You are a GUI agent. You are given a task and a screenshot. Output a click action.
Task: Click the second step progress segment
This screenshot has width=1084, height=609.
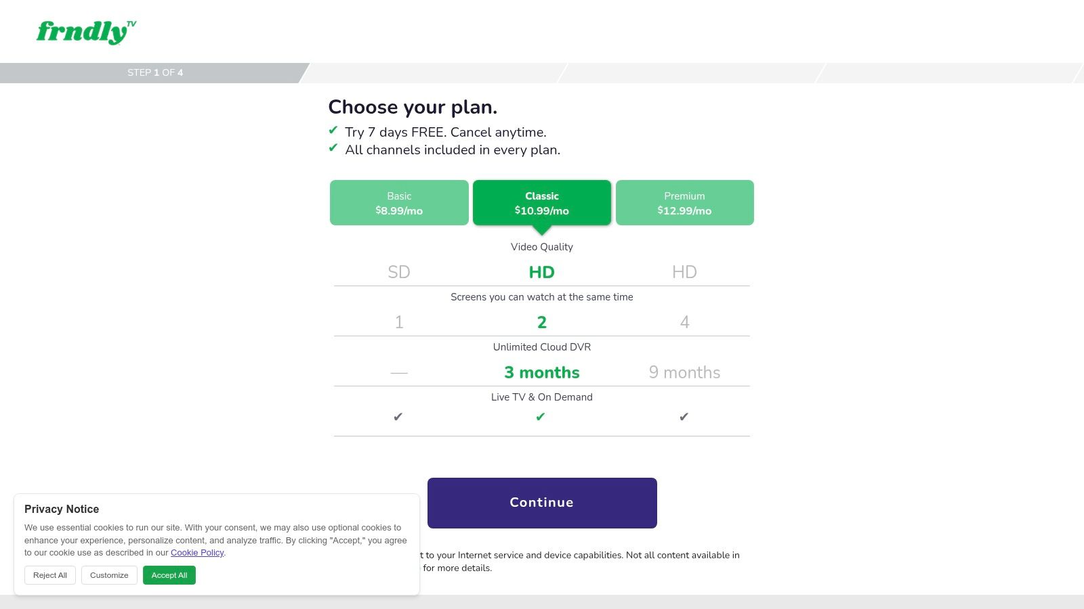point(434,72)
